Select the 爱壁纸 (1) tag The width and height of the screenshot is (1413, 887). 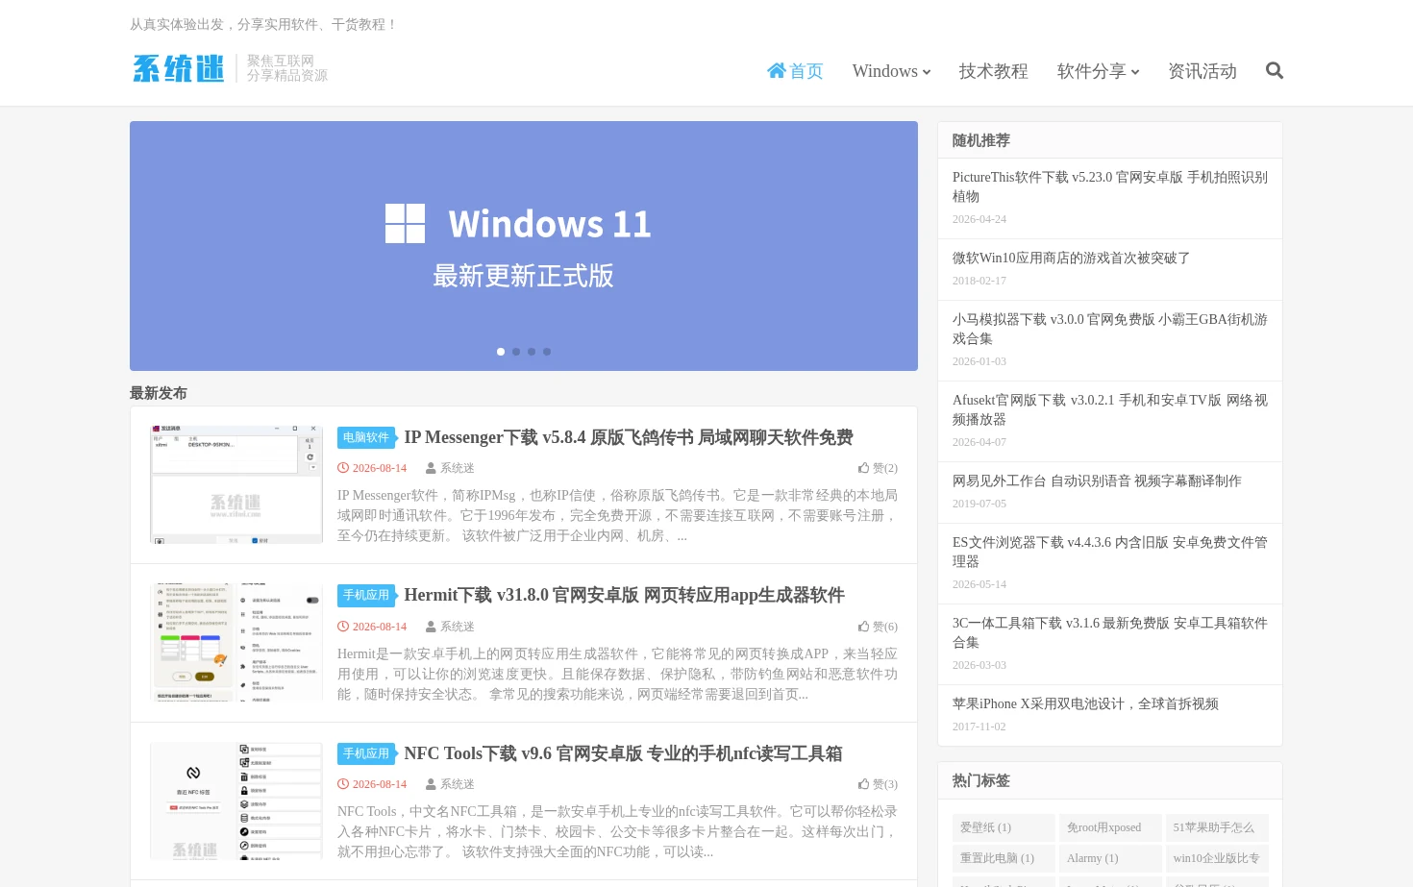click(x=1004, y=827)
